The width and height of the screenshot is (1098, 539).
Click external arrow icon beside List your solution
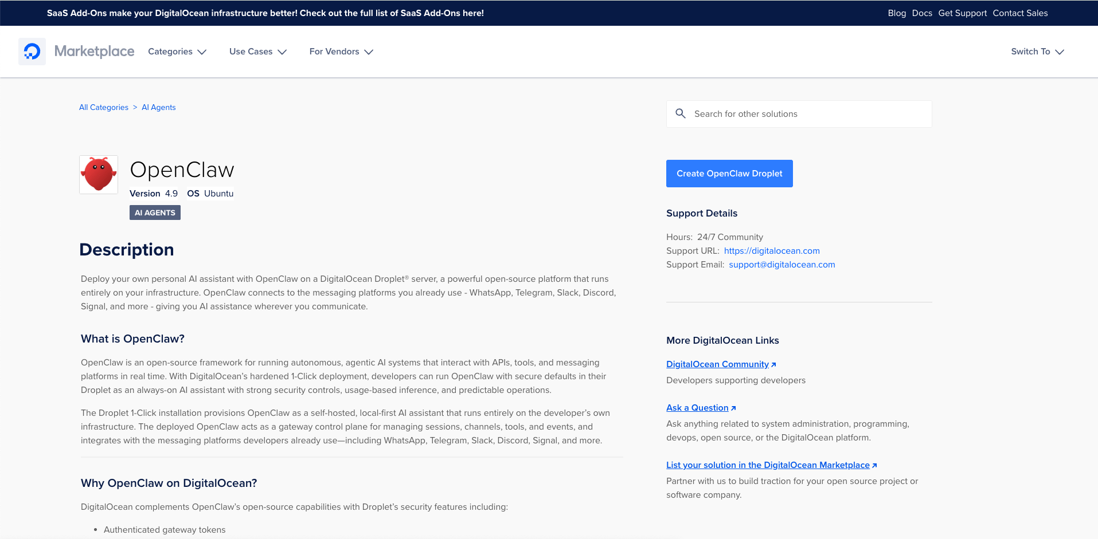(x=874, y=466)
